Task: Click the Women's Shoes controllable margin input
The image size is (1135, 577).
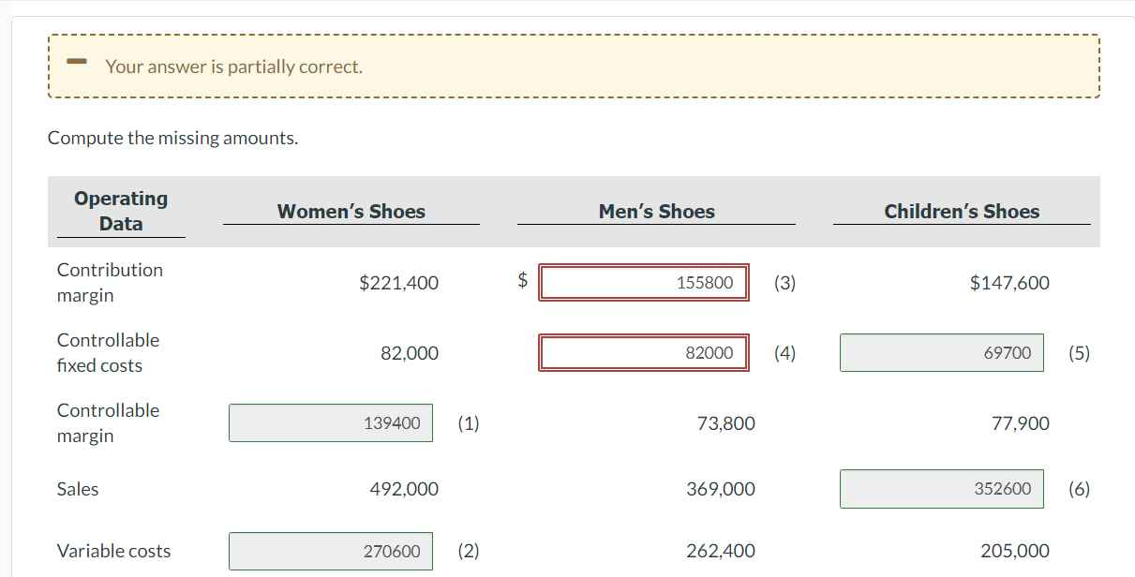Action: point(330,422)
